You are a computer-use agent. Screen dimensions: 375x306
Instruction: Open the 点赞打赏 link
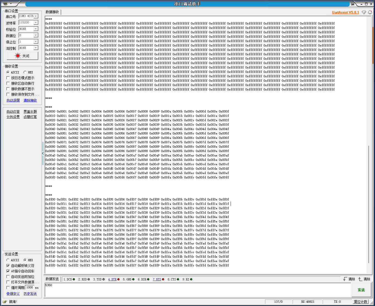[x=30, y=117]
